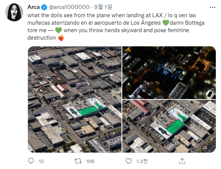This screenshot has height=169, width=221.
Task: Click the reply count 13
Action: click(41, 162)
